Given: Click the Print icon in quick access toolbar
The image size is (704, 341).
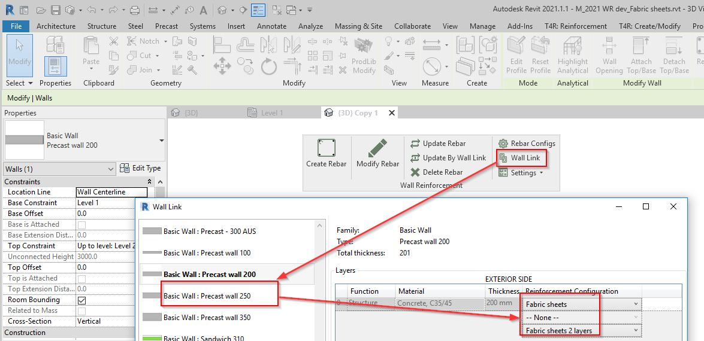Looking at the screenshot, I should click(x=134, y=10).
